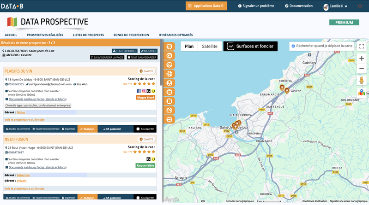Click yellow smiley icon of Plaisirs du Vin
Screen dimensions: 369x205
point(153,91)
